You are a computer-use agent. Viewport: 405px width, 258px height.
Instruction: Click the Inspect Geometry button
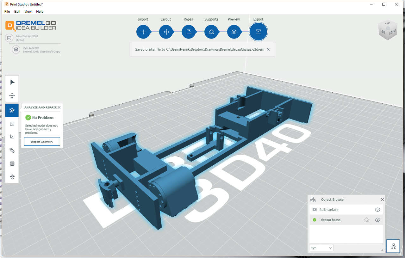(42, 142)
